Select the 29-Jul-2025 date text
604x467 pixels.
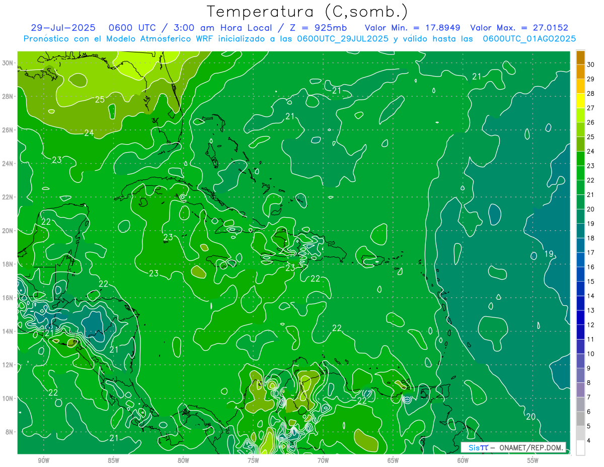click(63, 28)
